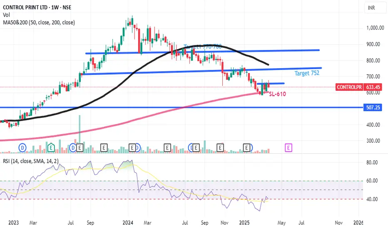Click the 'Target 752' annotation text

[307, 73]
